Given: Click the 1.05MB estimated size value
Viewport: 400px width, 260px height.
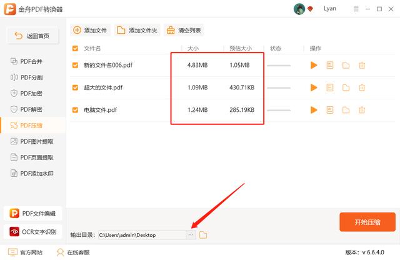Looking at the screenshot, I should tap(239, 66).
